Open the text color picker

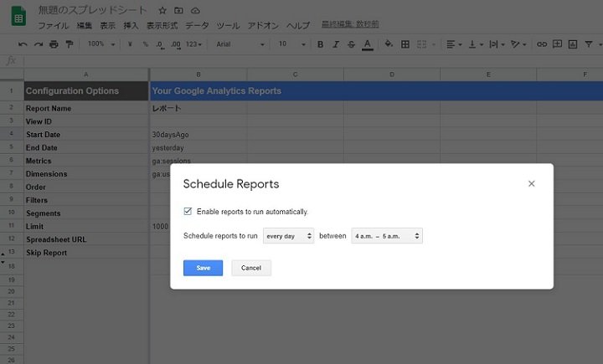tap(368, 44)
